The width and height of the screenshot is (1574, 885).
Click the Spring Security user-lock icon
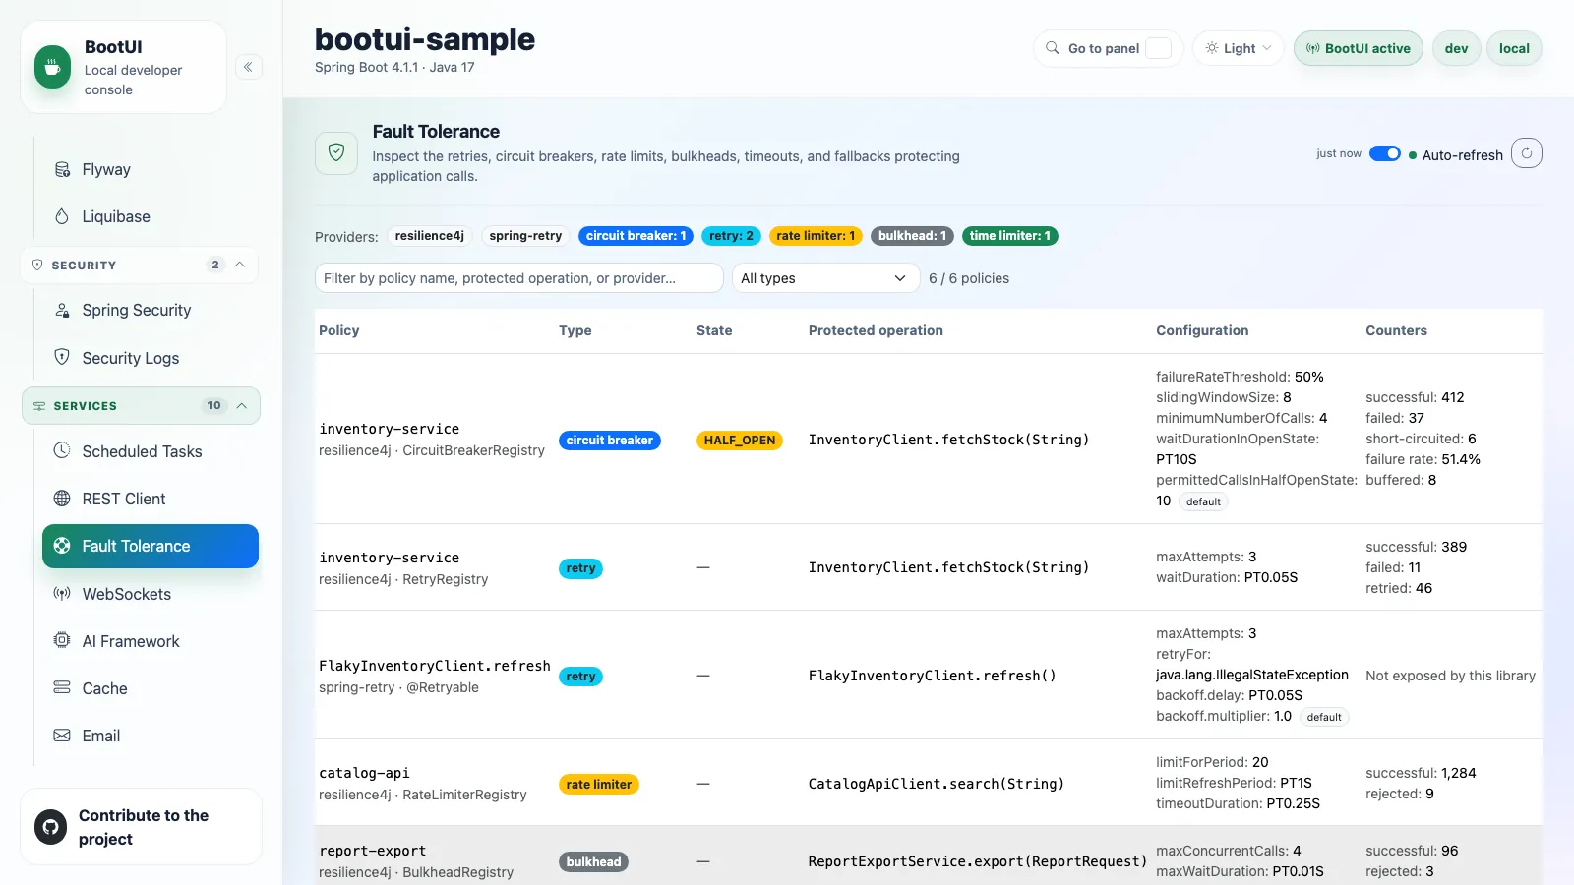tap(62, 310)
